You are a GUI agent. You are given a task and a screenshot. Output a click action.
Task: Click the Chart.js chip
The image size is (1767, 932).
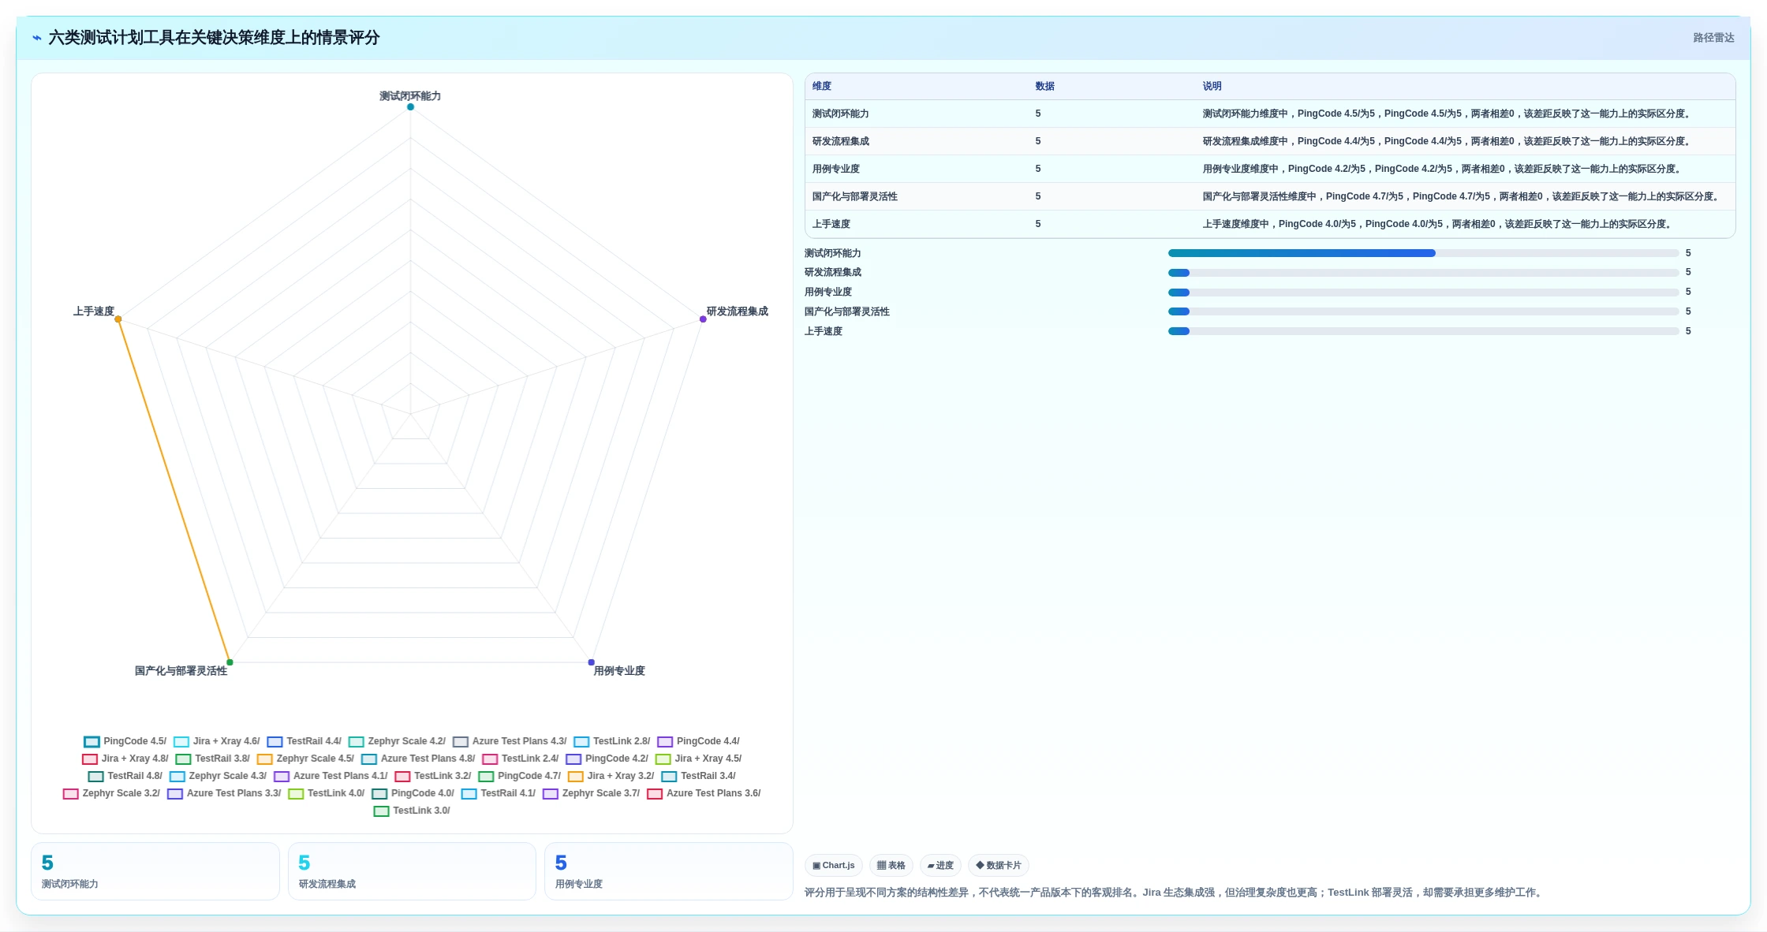(x=834, y=865)
